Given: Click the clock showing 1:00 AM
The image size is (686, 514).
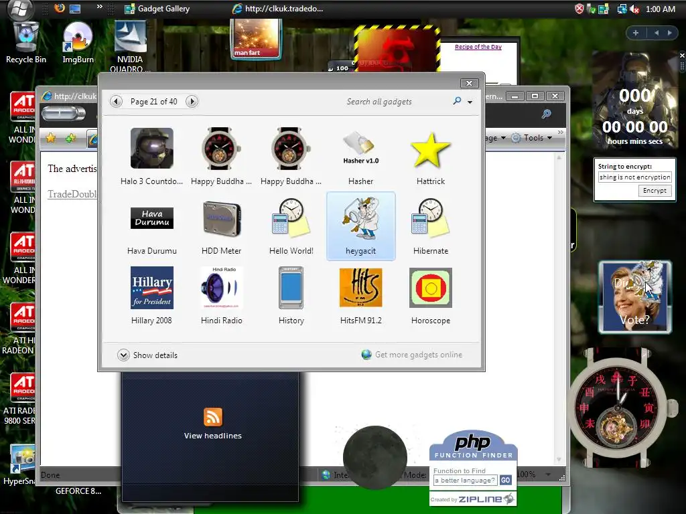Looking at the screenshot, I should (x=661, y=9).
